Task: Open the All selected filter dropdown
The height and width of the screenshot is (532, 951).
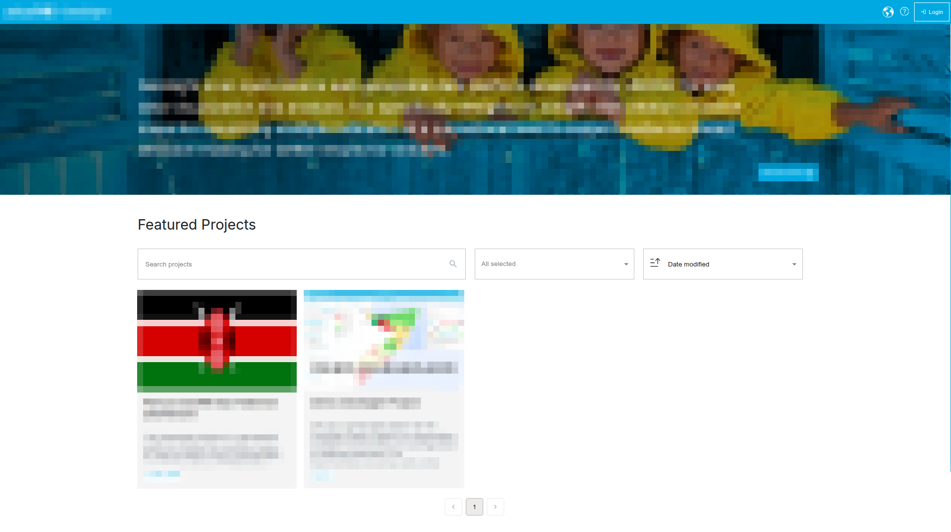Action: coord(554,264)
